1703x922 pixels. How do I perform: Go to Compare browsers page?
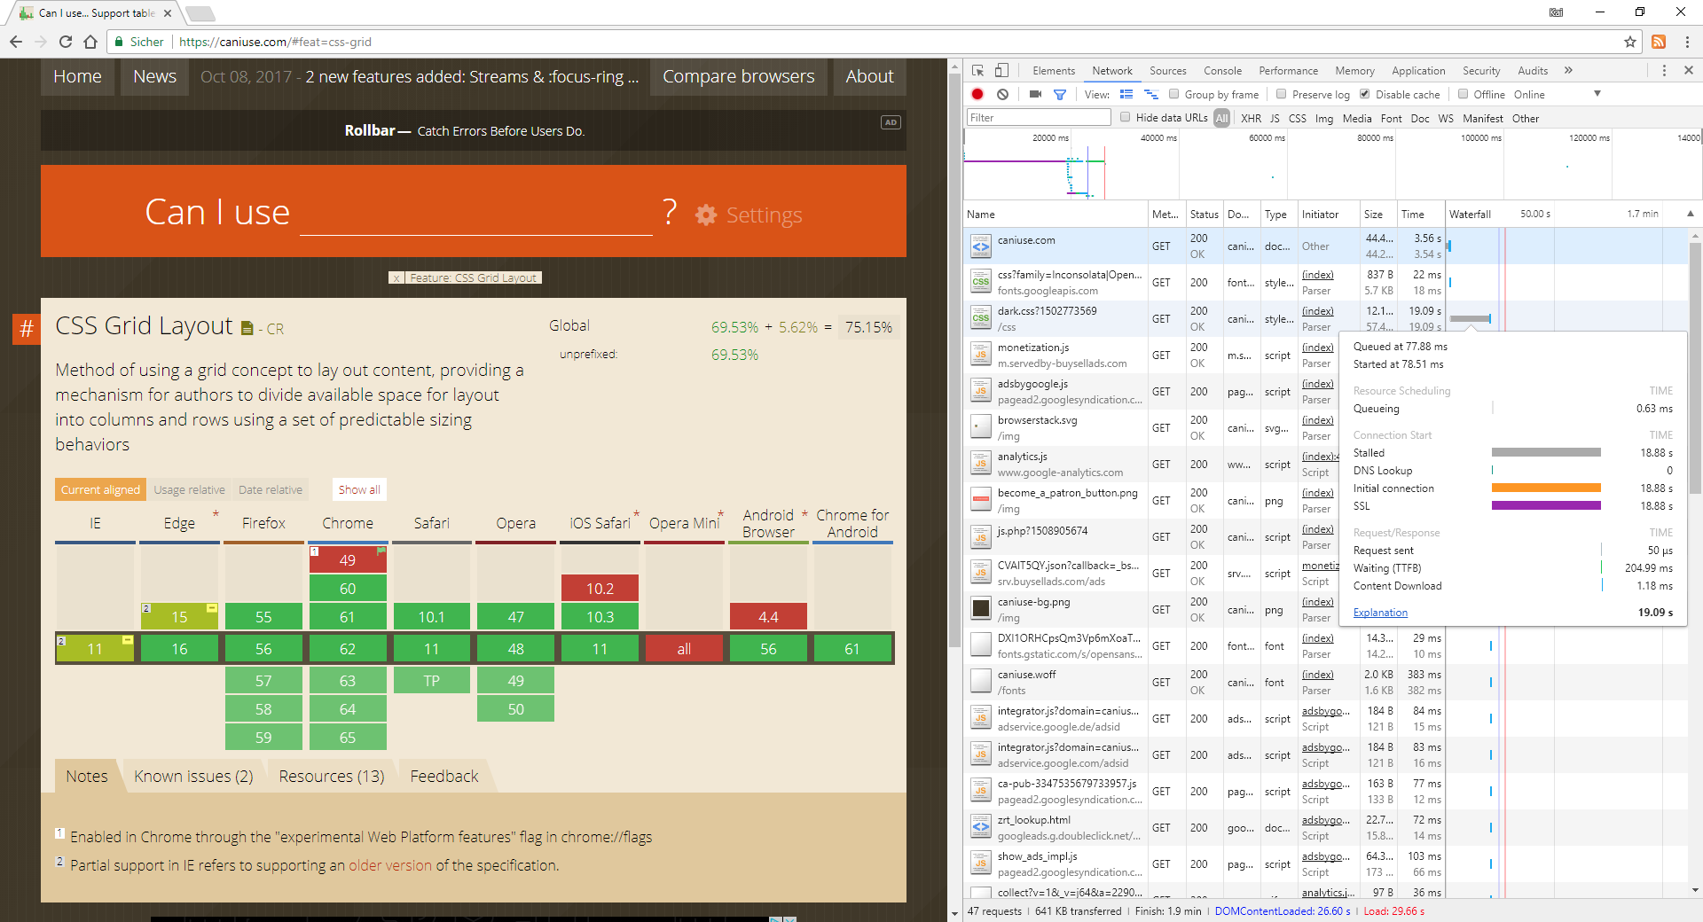(x=738, y=77)
